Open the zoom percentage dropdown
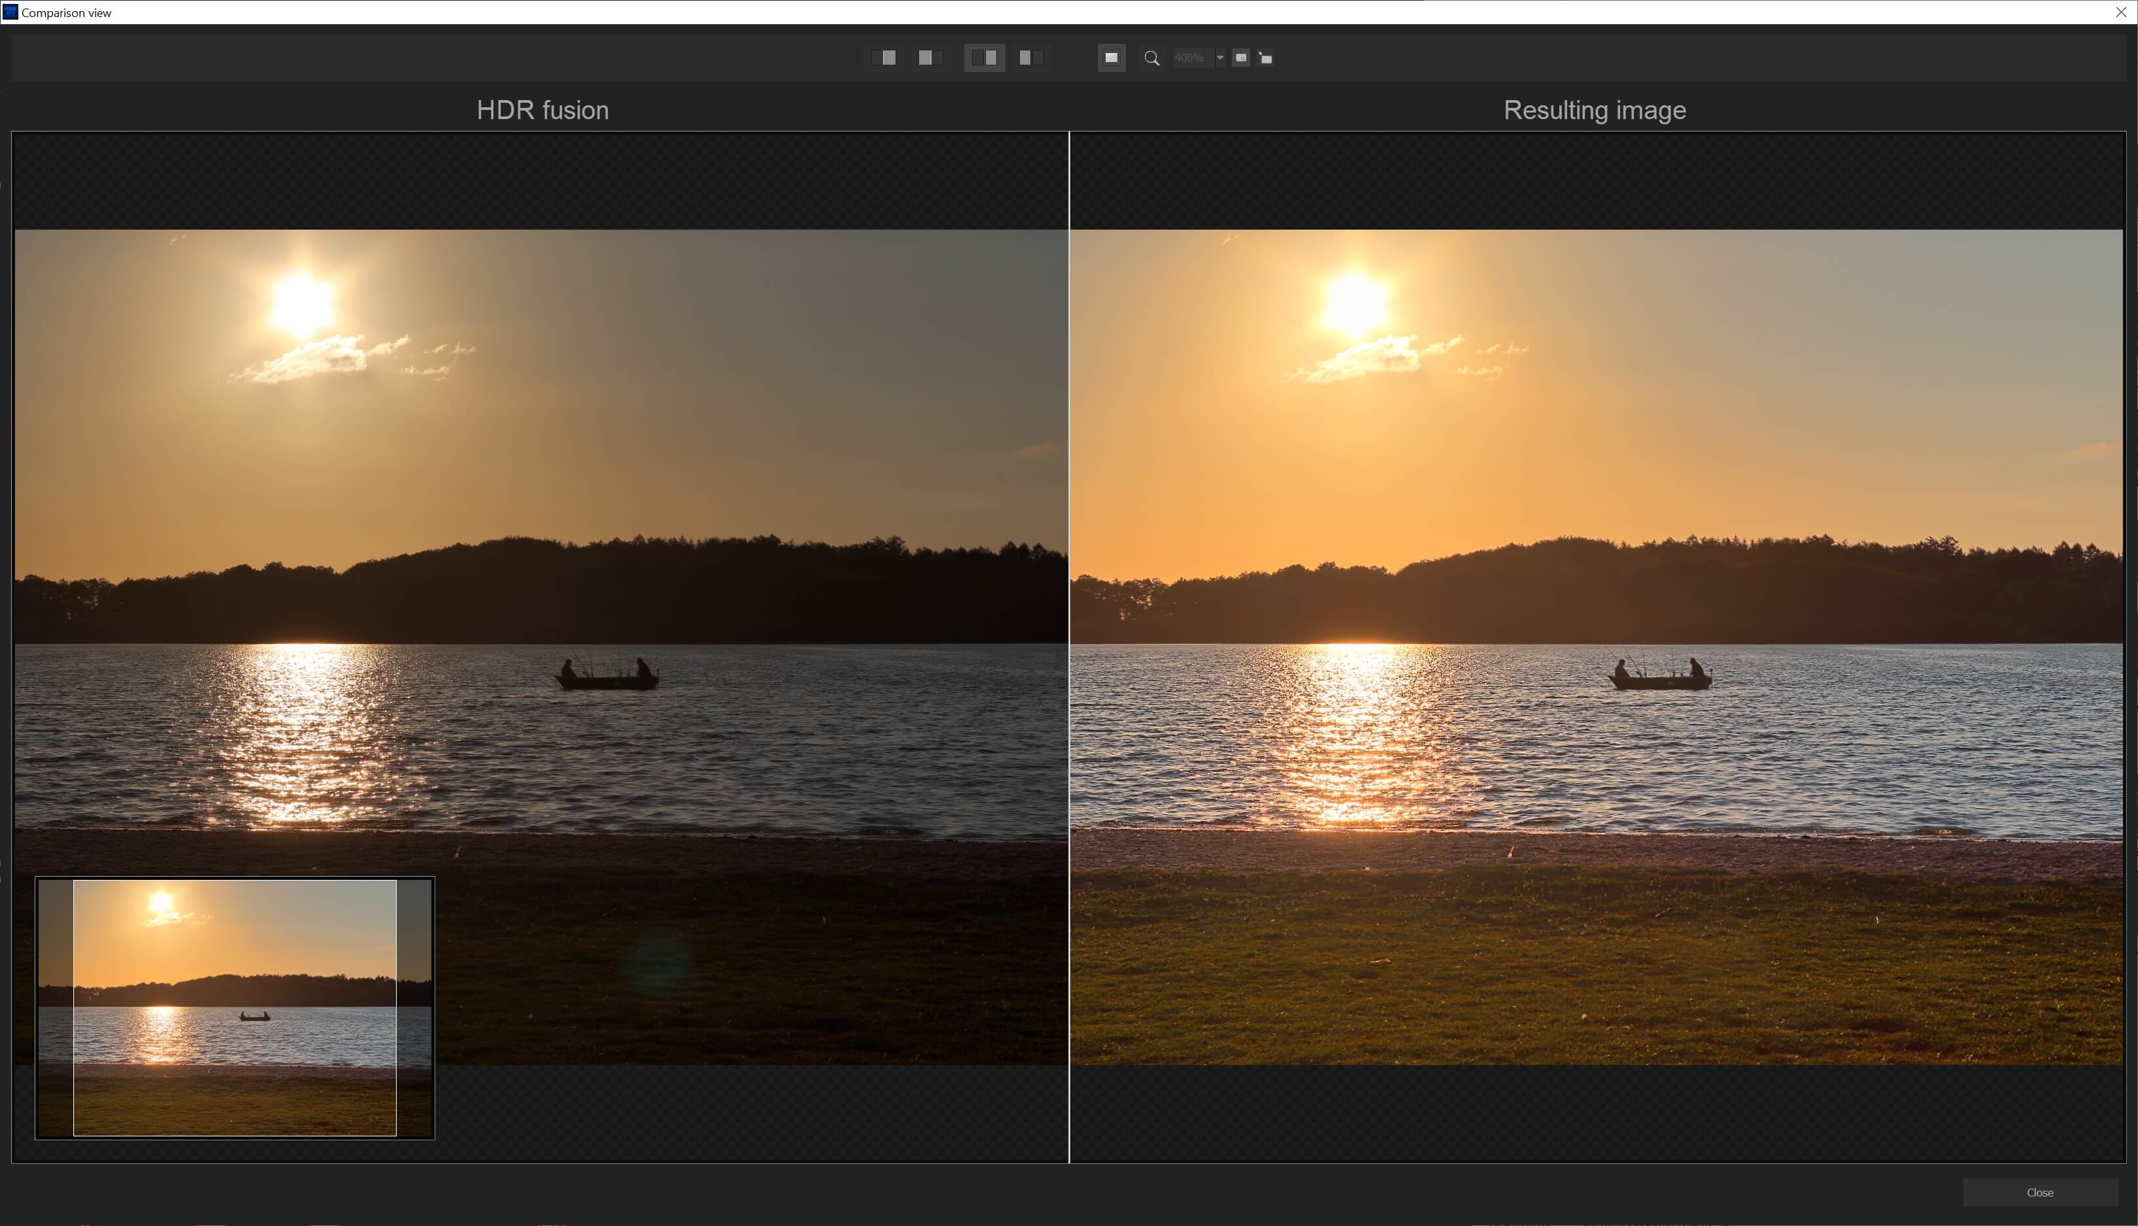This screenshot has height=1226, width=2138. click(x=1220, y=58)
